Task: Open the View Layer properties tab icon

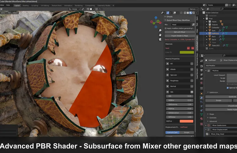Action: 201,74
